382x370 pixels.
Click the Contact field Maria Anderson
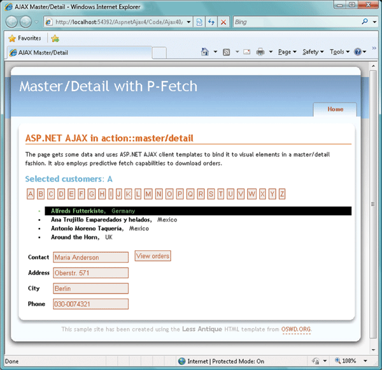tap(90, 257)
